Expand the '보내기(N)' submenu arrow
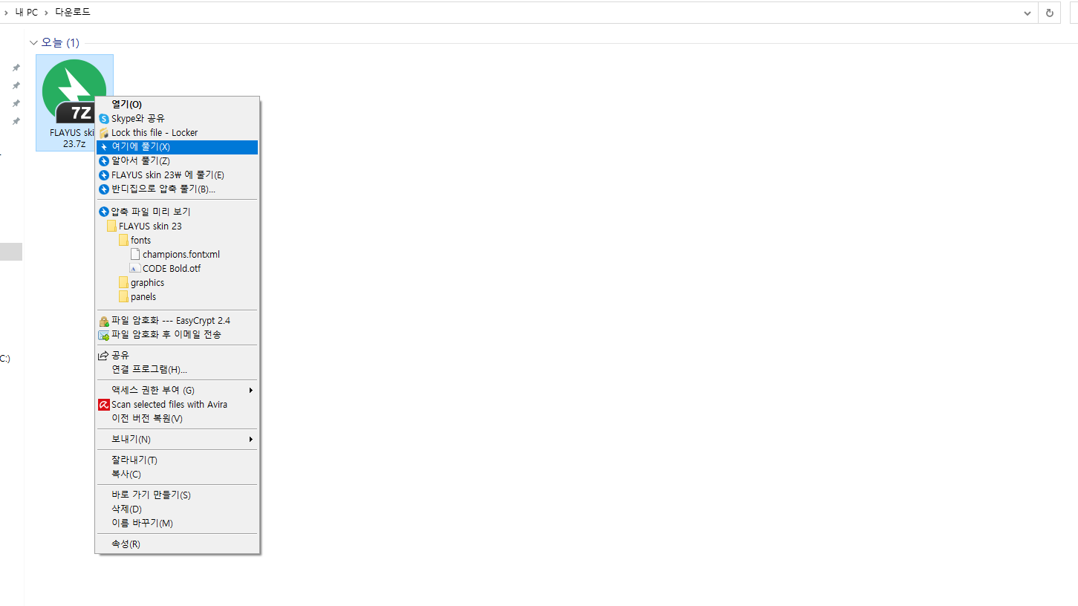The height and width of the screenshot is (606, 1078). click(x=251, y=440)
